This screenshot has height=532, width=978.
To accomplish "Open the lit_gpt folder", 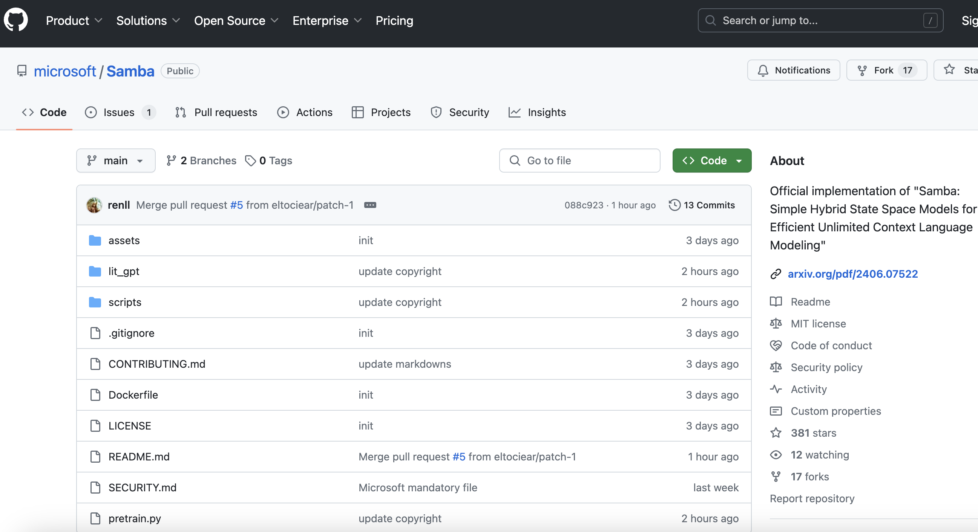I will tap(124, 271).
